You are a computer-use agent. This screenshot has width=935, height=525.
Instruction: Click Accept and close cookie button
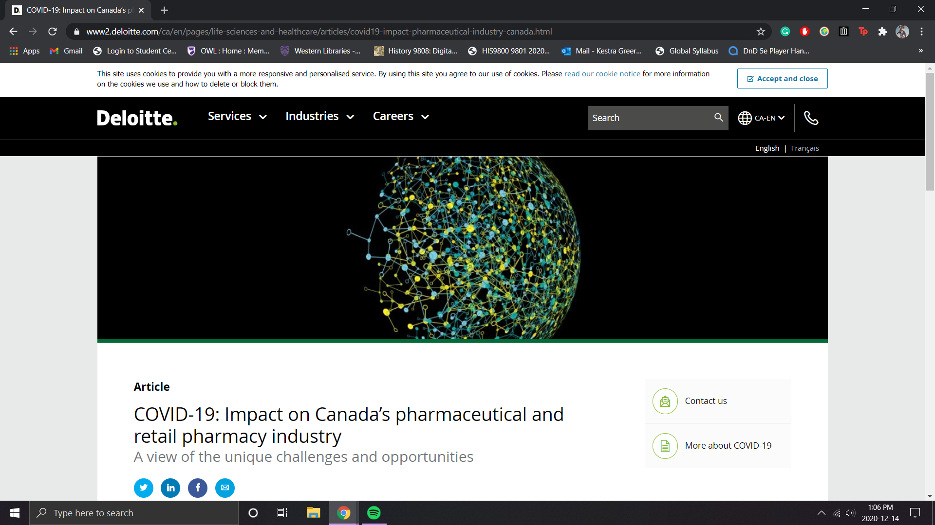pyautogui.click(x=782, y=79)
